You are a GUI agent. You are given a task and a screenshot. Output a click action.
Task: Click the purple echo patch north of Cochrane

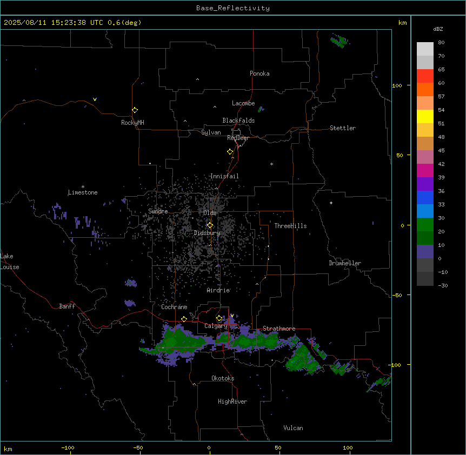[x=131, y=283]
